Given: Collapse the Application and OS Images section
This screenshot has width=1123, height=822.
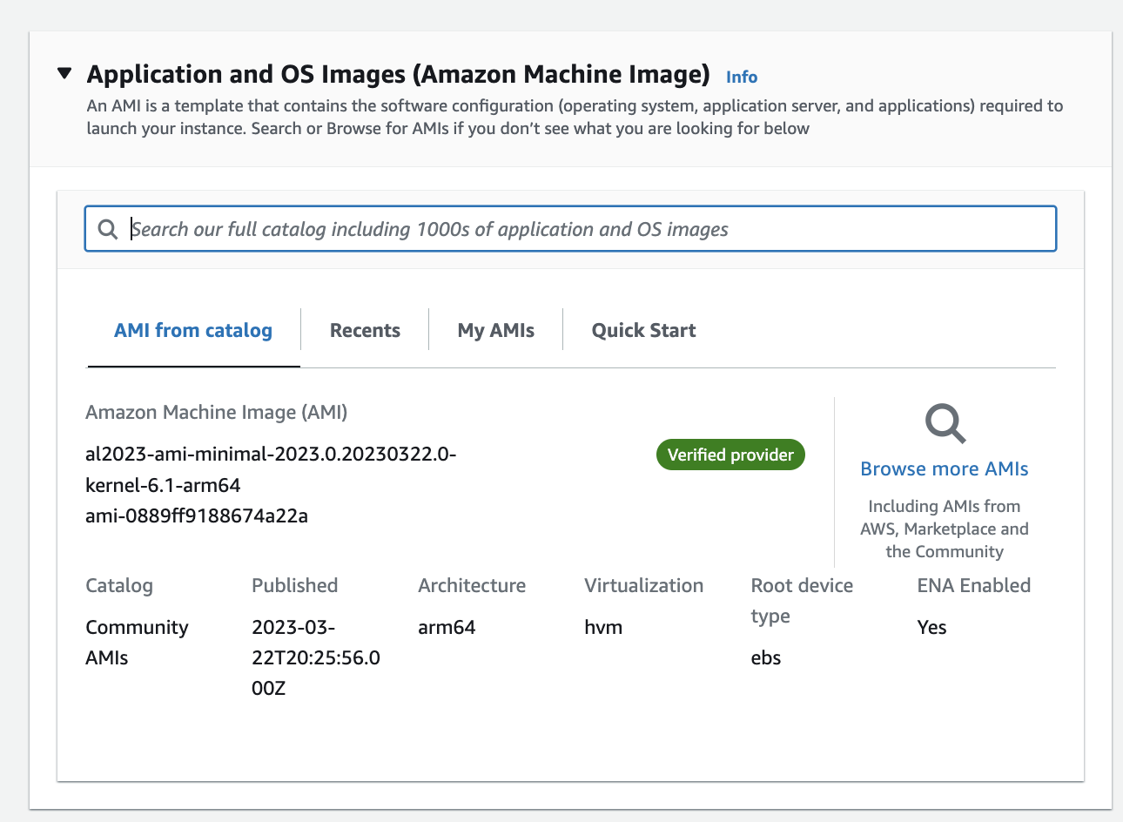Looking at the screenshot, I should pyautogui.click(x=64, y=73).
